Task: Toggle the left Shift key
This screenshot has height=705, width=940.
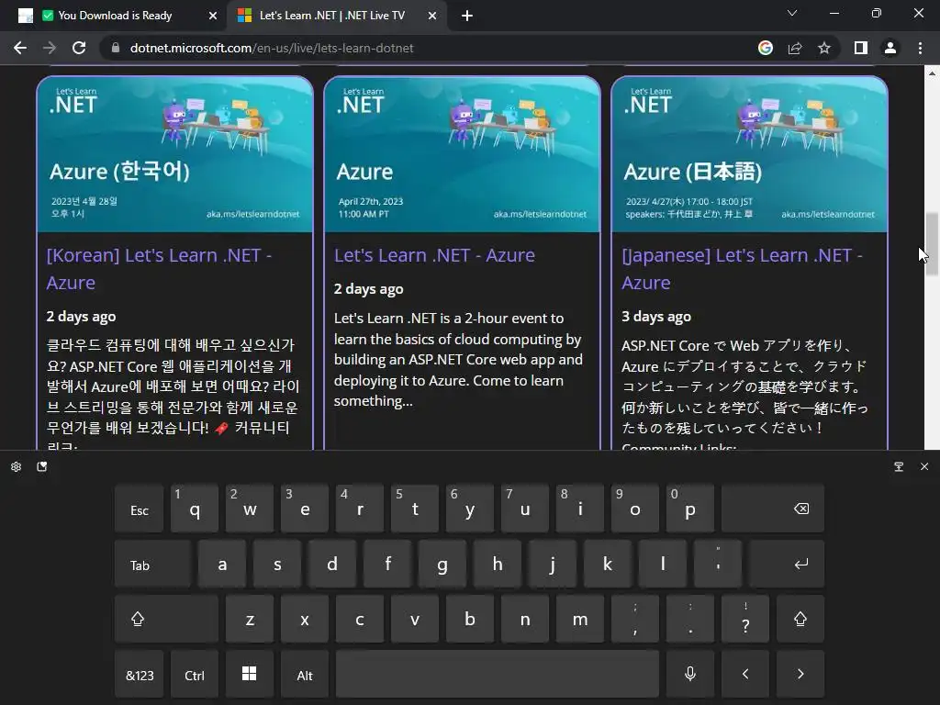Action: click(x=166, y=619)
